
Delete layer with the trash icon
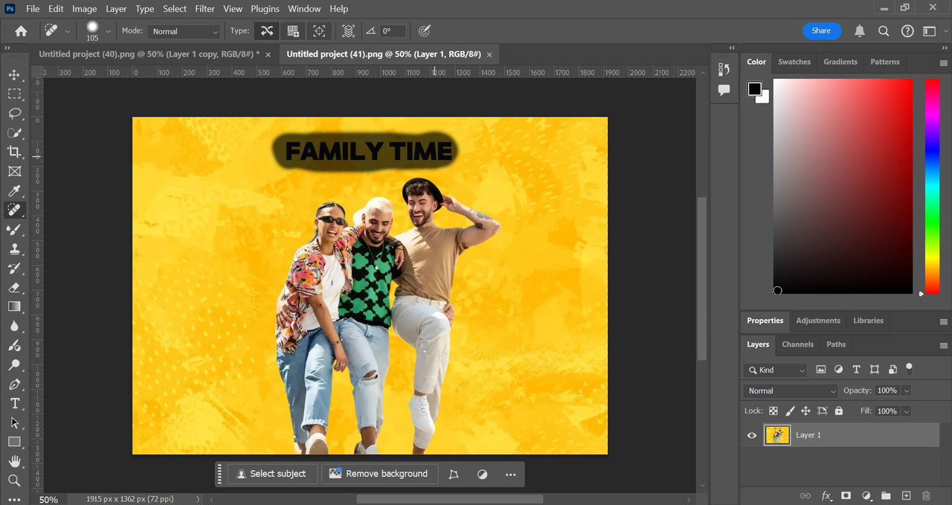click(926, 495)
